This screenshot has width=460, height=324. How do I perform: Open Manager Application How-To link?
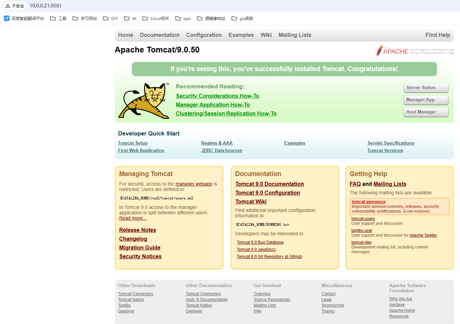click(213, 105)
